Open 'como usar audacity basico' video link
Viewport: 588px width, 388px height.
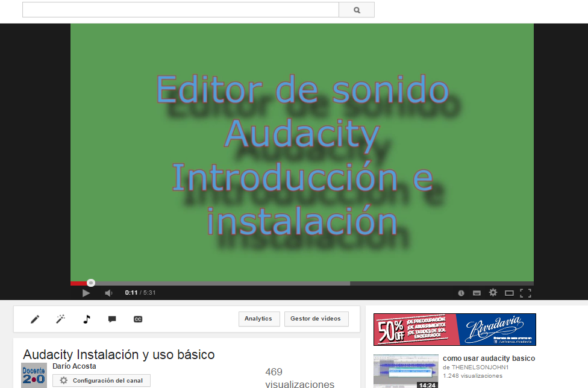click(489, 358)
